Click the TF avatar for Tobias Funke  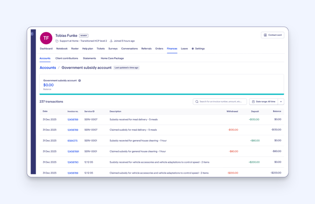tap(46, 38)
